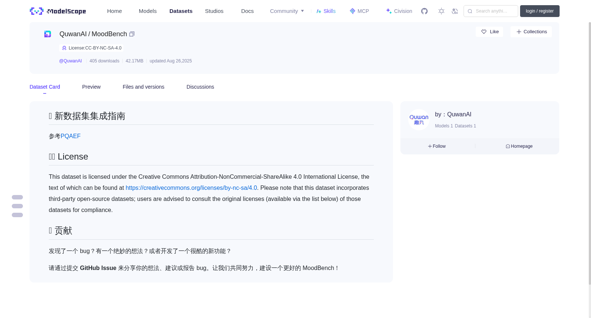Viewport: 591px width, 318px height.
Task: Click the ModelScope logo
Action: click(x=58, y=11)
